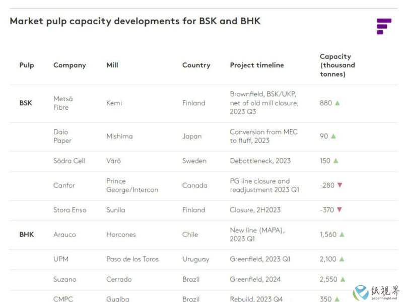Click the '-370' capacity value
The width and height of the screenshot is (403, 302).
[x=327, y=210]
